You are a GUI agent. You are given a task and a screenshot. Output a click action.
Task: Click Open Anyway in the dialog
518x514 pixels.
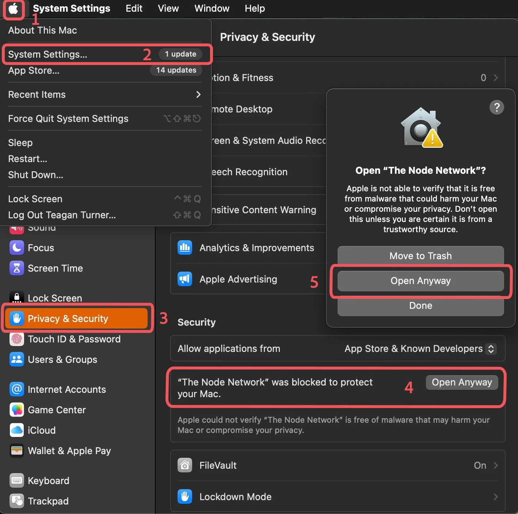[x=421, y=281]
